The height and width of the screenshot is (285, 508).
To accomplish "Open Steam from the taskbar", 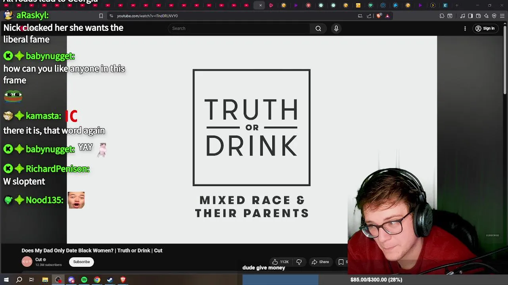I will click(x=110, y=280).
